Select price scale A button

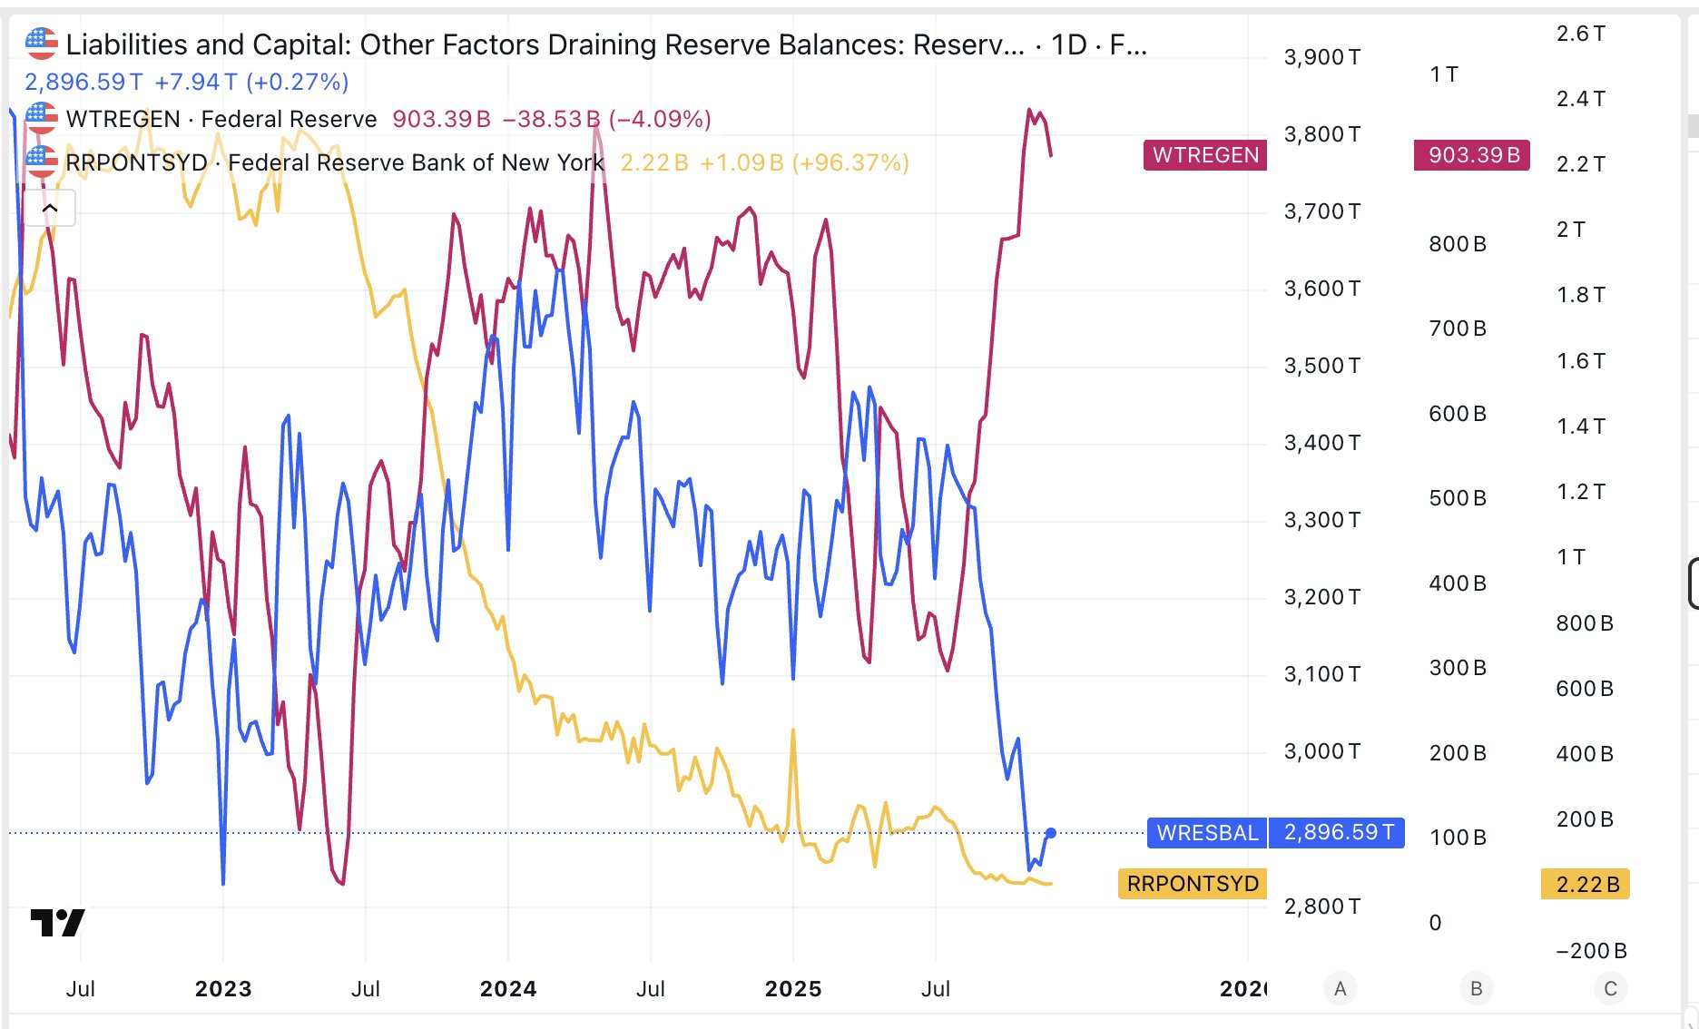(x=1341, y=988)
